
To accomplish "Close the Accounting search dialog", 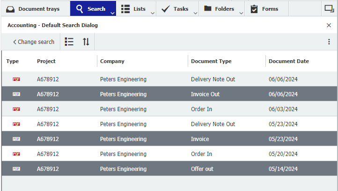I will tap(329, 25).
